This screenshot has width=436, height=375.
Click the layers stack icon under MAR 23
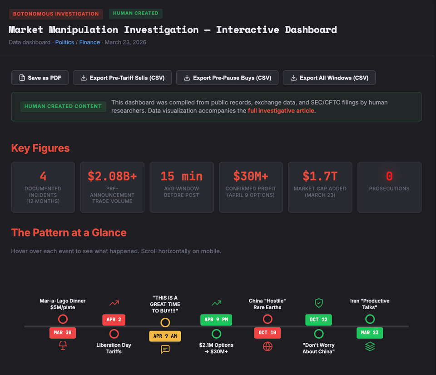click(x=370, y=346)
